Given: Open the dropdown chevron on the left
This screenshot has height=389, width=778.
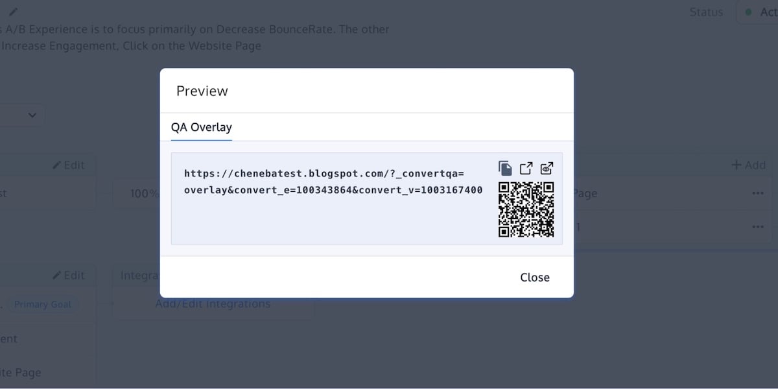Looking at the screenshot, I should pyautogui.click(x=32, y=115).
